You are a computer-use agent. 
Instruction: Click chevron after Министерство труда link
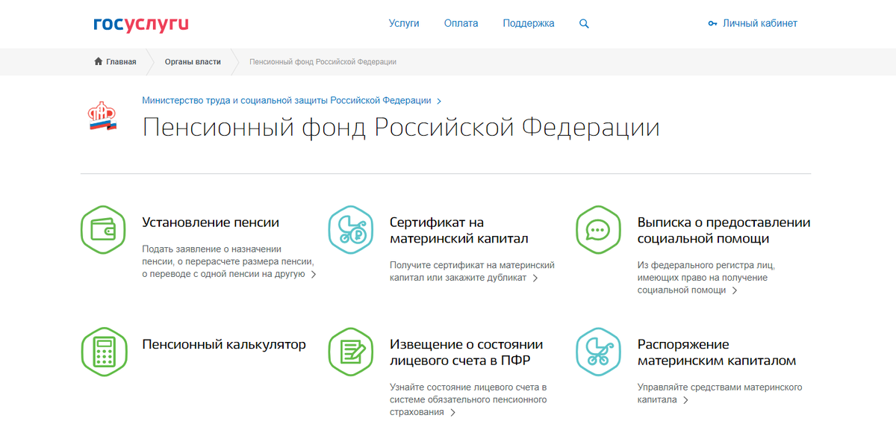tap(439, 101)
